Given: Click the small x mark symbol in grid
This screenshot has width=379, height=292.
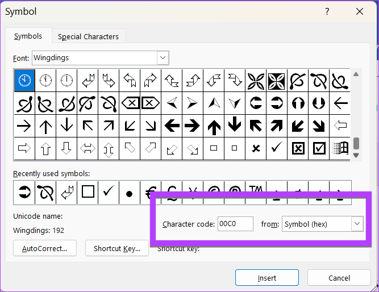Looking at the screenshot, I should click(x=256, y=148).
